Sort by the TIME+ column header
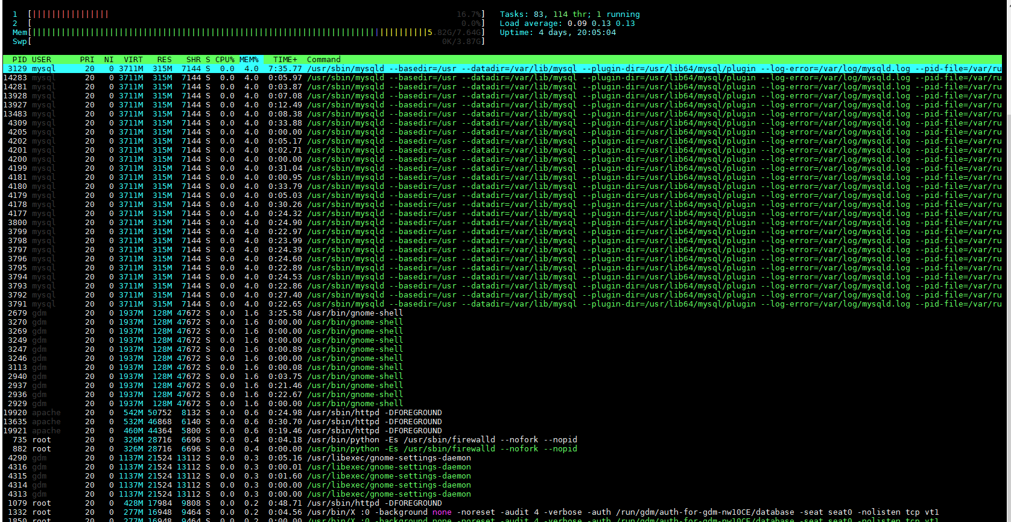 pyautogui.click(x=285, y=60)
